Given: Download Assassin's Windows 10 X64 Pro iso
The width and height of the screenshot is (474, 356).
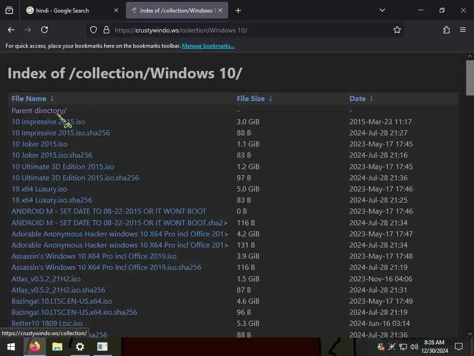Looking at the screenshot, I should click(x=94, y=256).
